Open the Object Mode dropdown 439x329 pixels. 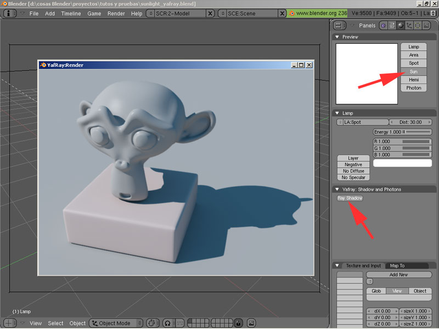(116, 323)
